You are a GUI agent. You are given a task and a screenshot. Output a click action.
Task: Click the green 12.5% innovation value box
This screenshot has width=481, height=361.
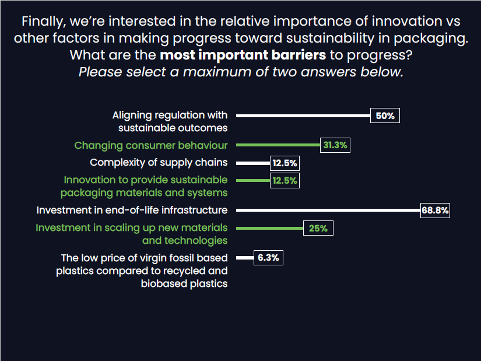285,181
